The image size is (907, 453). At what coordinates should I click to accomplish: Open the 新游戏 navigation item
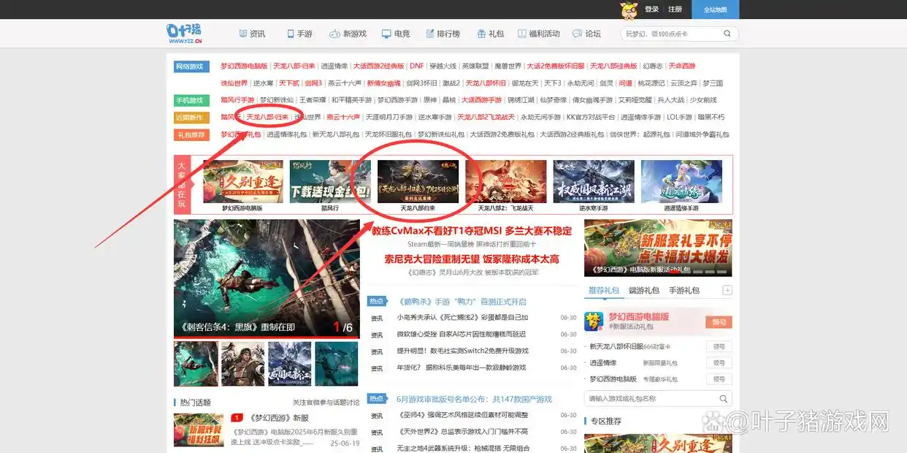(x=348, y=34)
